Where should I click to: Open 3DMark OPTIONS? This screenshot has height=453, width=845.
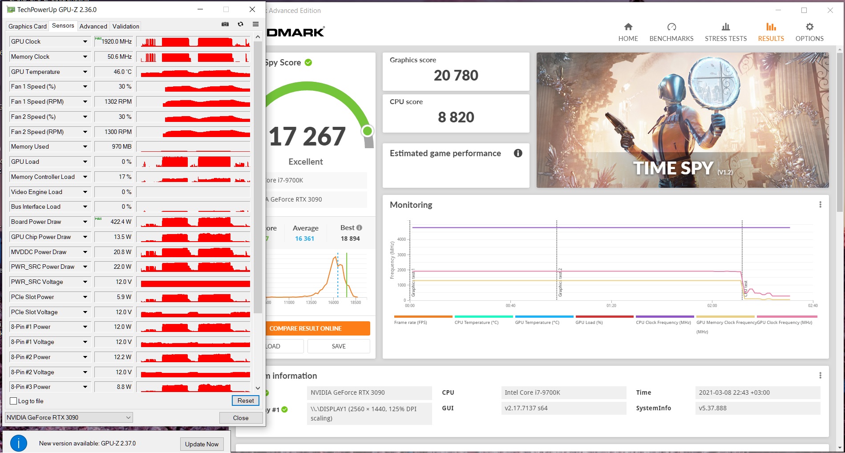[x=809, y=32]
